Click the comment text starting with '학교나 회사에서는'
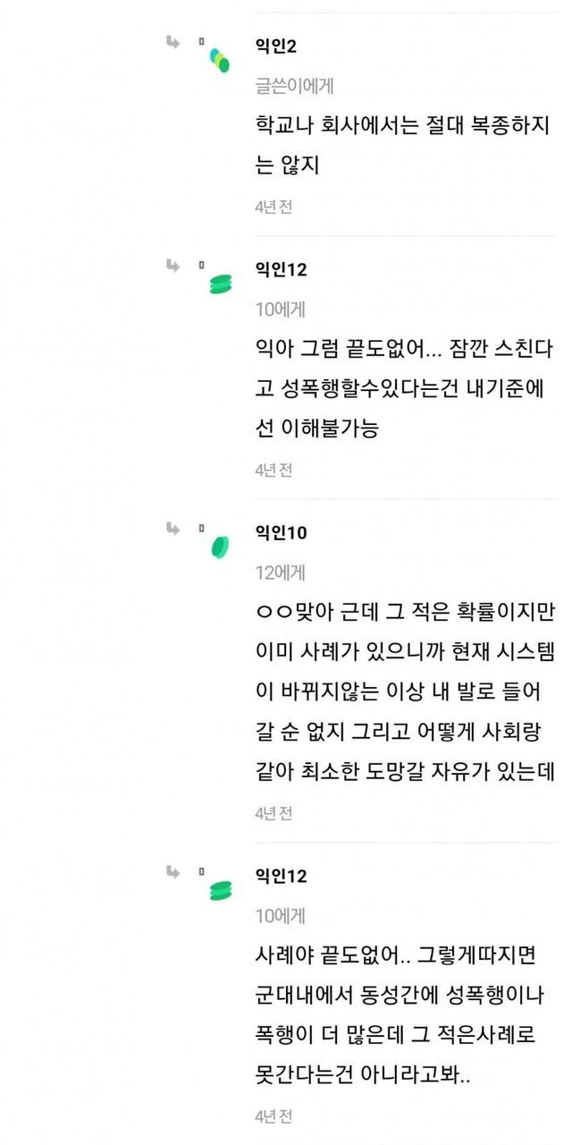Image resolution: width=572 pixels, height=1145 pixels. pos(401,146)
